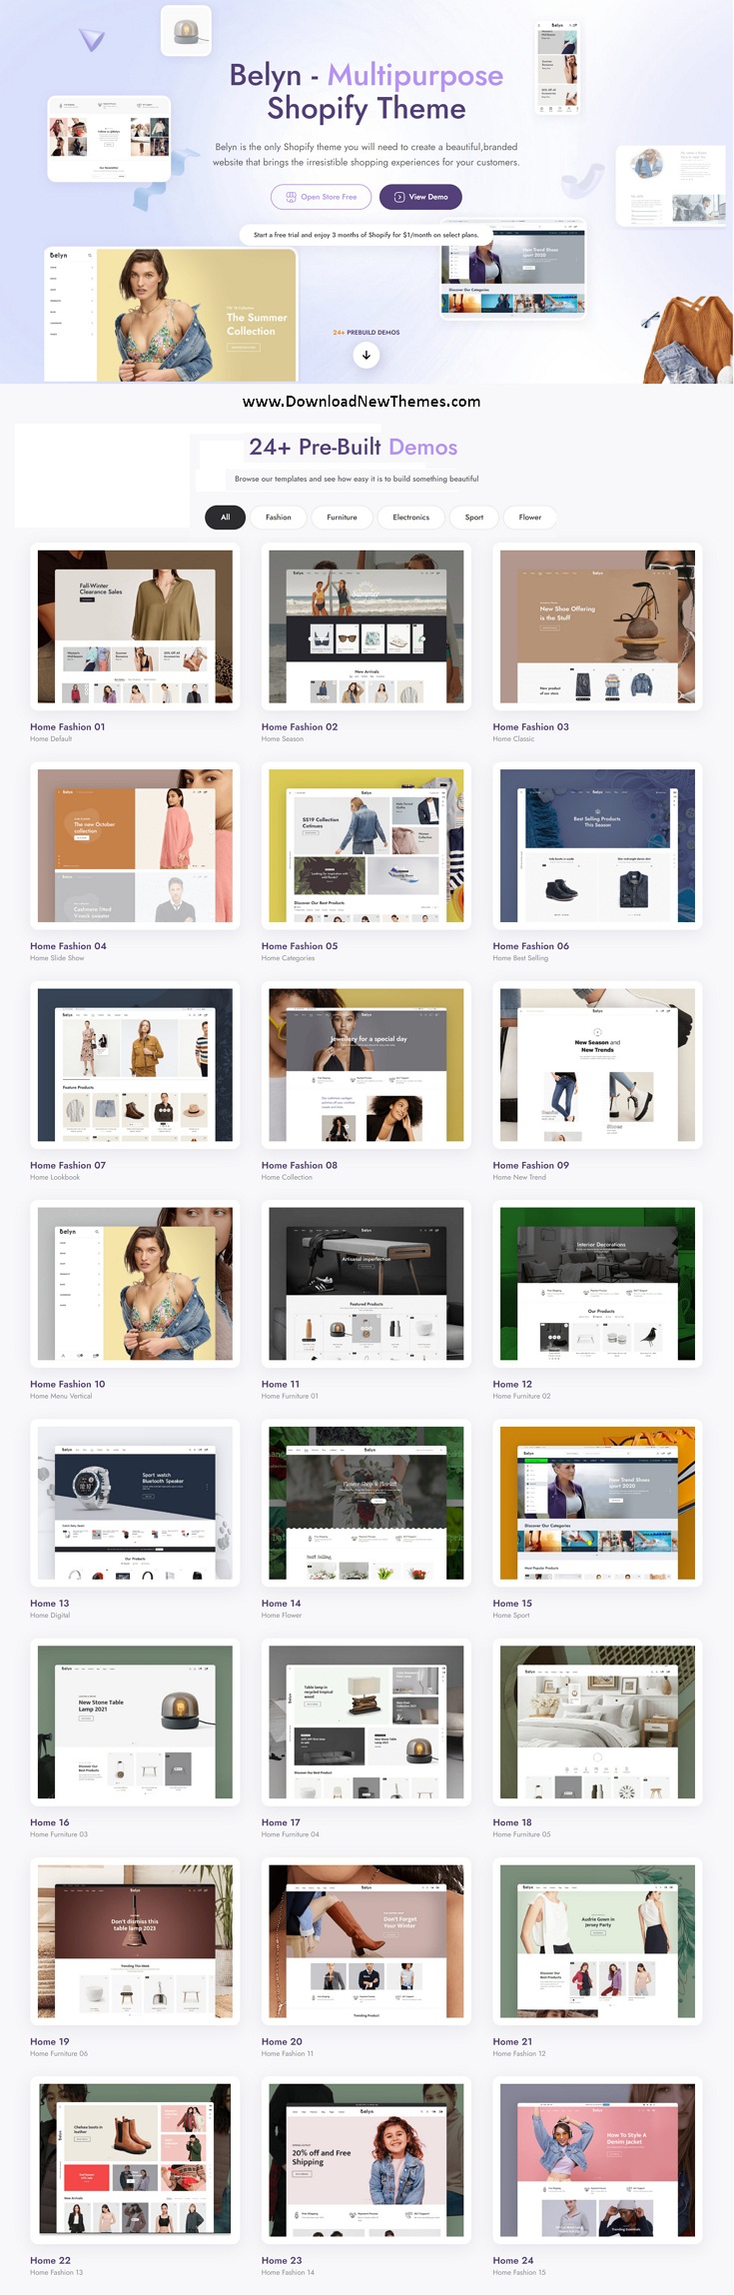Open Home 15 sport demo thumbnail

tap(597, 1503)
